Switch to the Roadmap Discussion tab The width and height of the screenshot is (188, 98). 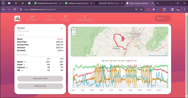click(48, 3)
